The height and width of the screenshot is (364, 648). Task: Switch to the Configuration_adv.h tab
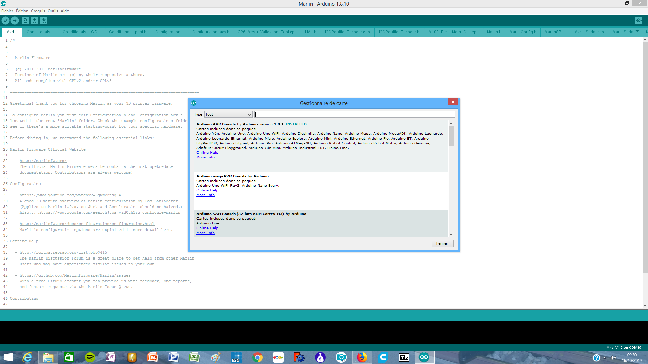coord(211,32)
